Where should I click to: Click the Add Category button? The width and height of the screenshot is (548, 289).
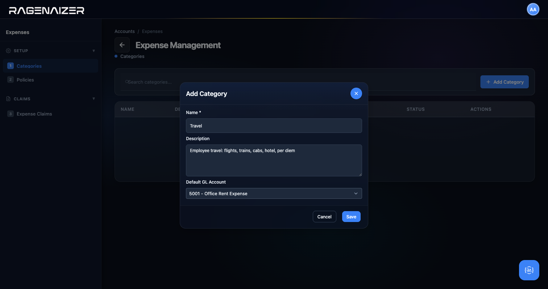(505, 82)
